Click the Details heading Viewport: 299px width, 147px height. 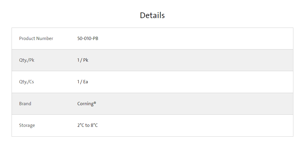pyautogui.click(x=152, y=15)
